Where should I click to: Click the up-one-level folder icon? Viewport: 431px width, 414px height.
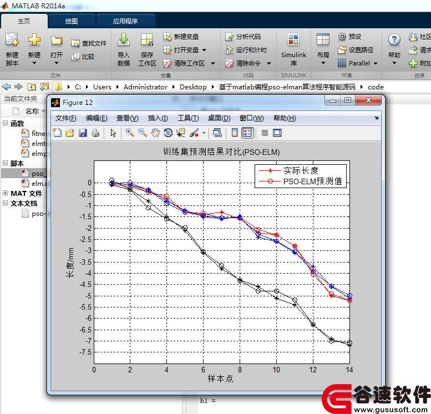[x=32, y=87]
